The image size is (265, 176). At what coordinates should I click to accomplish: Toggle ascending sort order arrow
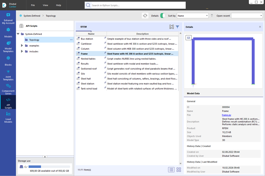click(x=212, y=16)
